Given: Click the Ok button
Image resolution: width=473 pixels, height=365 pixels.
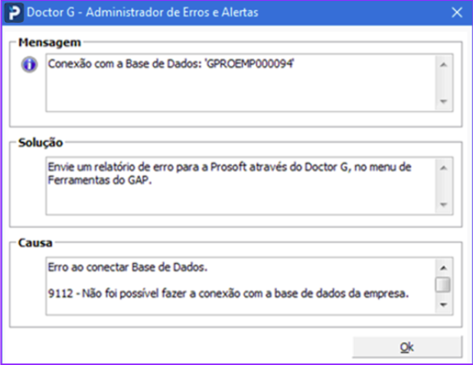Looking at the screenshot, I should pyautogui.click(x=407, y=347).
